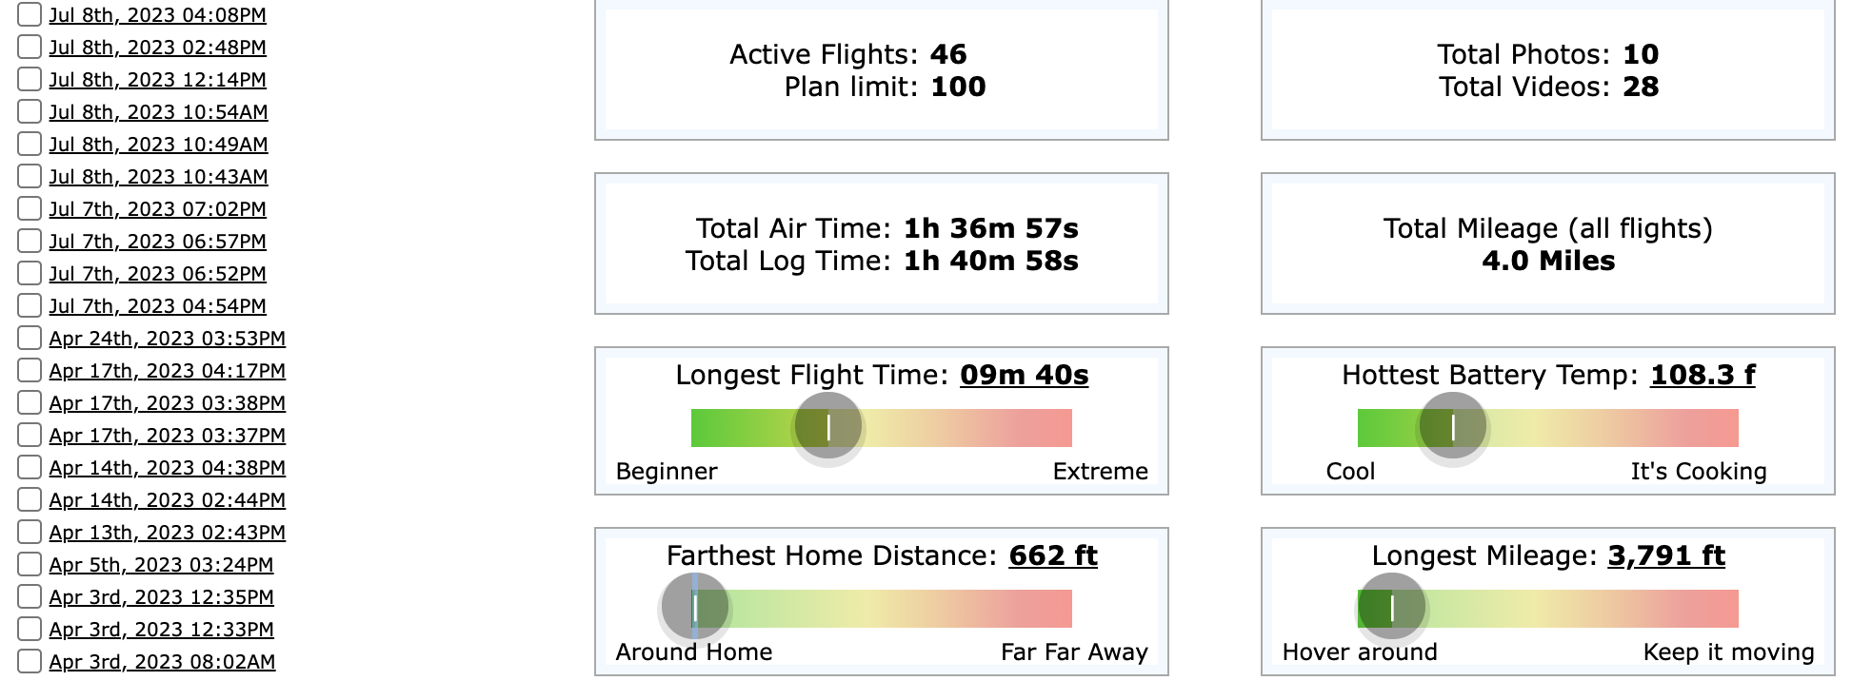The width and height of the screenshot is (1872, 681).
Task: Select the Apr 24th, 2023 03:53PM checkbox
Action: tap(30, 338)
